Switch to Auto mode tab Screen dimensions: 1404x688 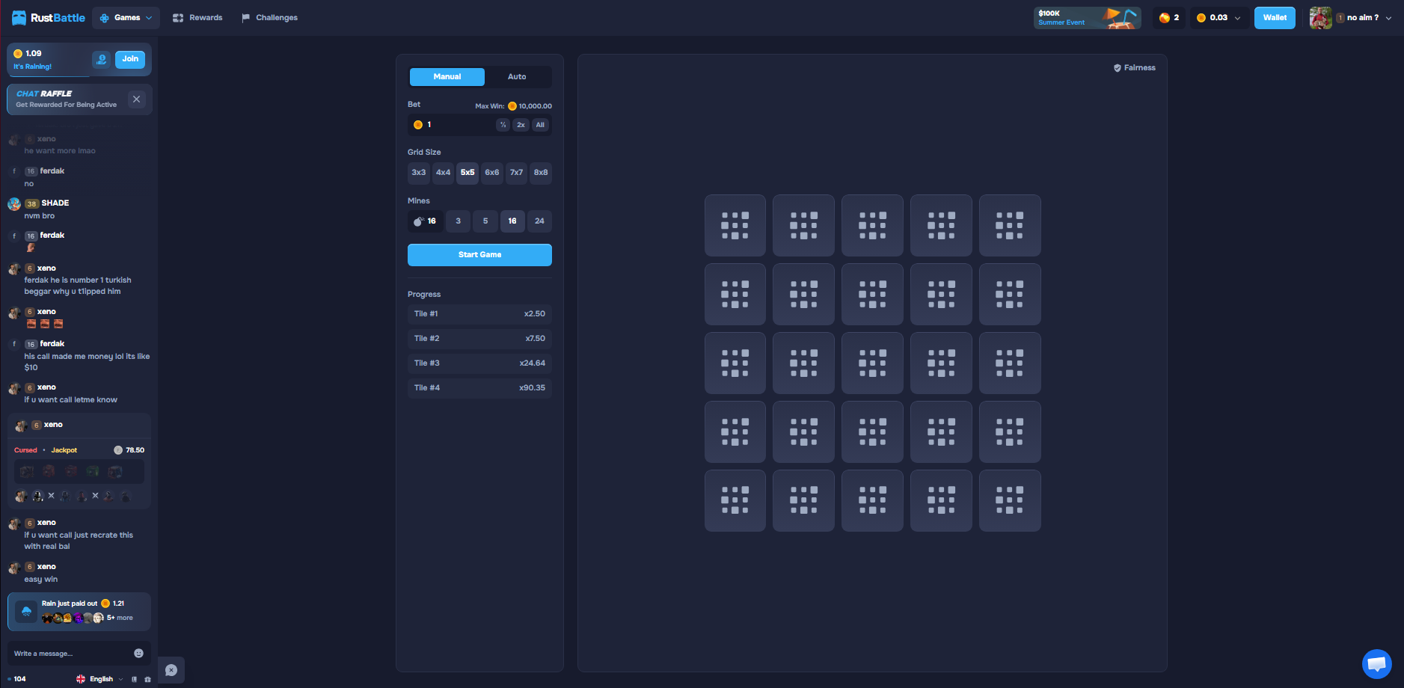click(517, 77)
